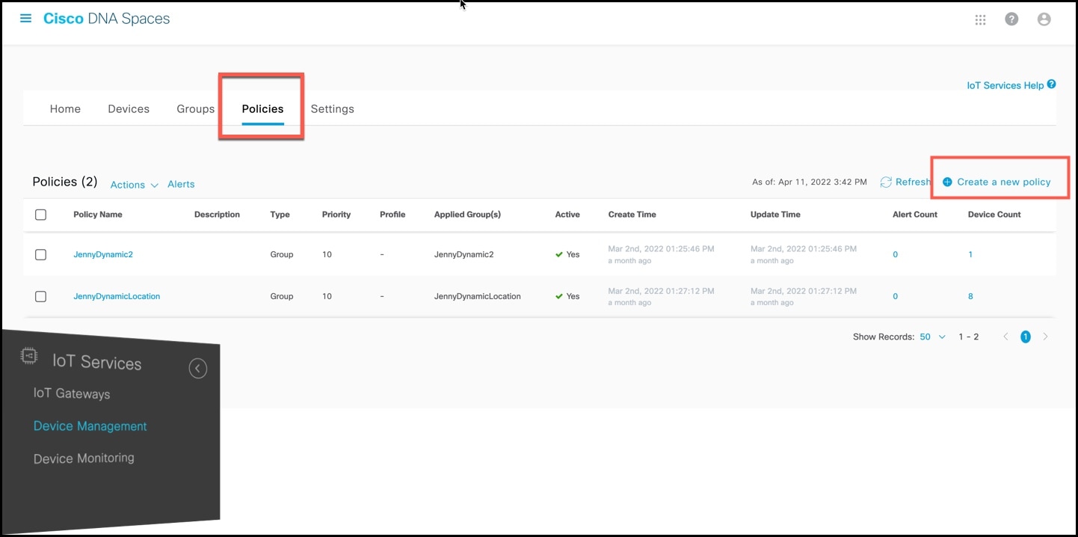Viewport: 1078px width, 537px height.
Task: Open the user account profile icon
Action: click(x=1044, y=19)
